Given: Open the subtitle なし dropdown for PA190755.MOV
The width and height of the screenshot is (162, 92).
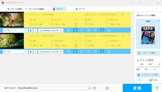Looking at the screenshot, I should click(x=15, y=52).
